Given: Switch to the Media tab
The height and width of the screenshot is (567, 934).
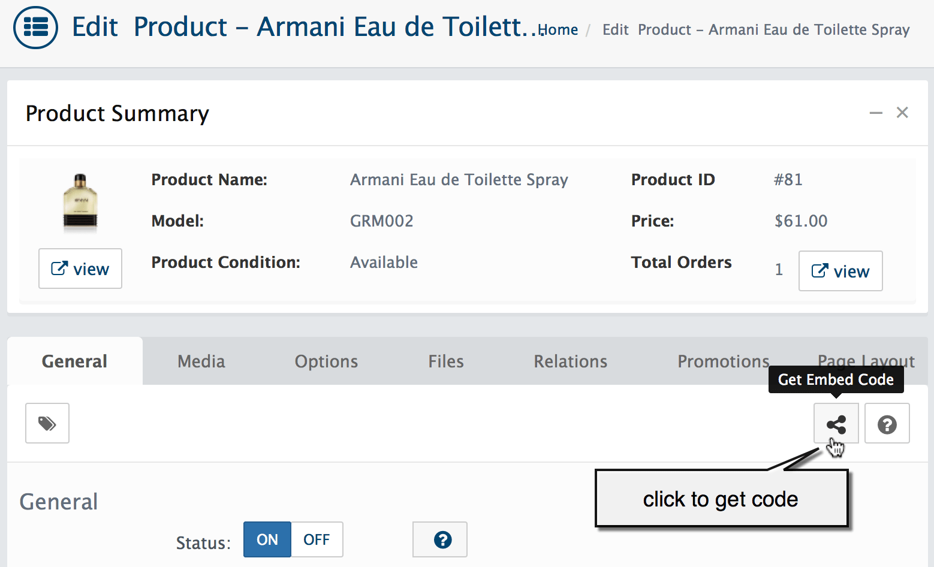Looking at the screenshot, I should point(201,361).
